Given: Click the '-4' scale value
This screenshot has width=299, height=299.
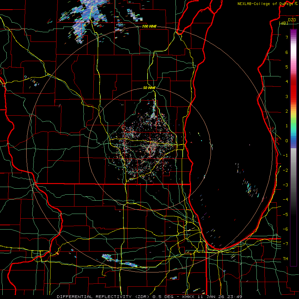Looking at the screenshot, I should [x=285, y=200].
